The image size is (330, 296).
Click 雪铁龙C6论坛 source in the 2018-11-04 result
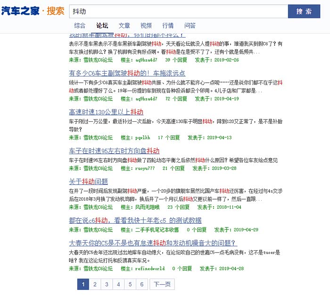[x=98, y=207]
